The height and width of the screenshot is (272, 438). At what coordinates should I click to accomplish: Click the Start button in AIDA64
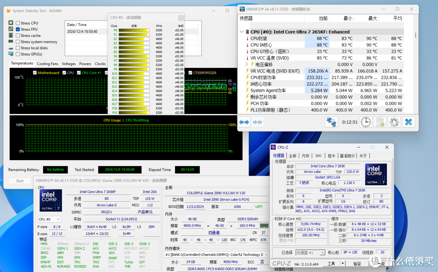tap(19, 181)
